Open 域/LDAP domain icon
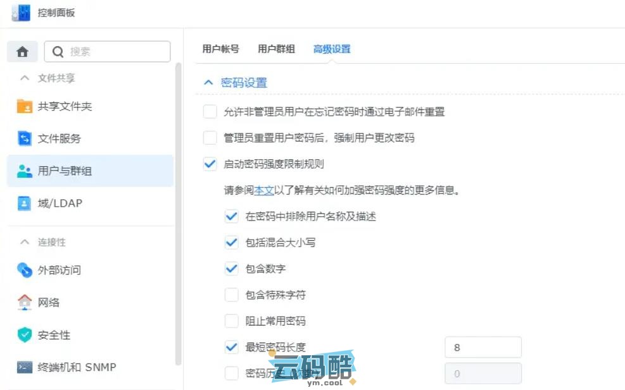Viewport: 625px width, 390px height. 25,204
